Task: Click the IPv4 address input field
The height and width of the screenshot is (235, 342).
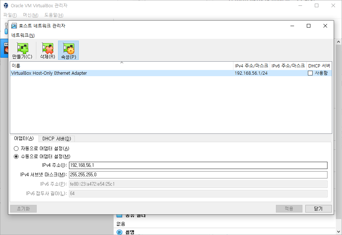Action: tap(198, 165)
